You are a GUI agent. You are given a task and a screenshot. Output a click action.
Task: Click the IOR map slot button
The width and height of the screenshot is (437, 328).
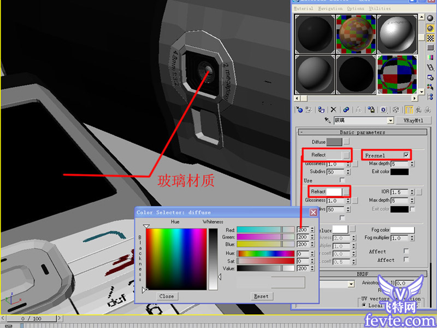coord(419,192)
